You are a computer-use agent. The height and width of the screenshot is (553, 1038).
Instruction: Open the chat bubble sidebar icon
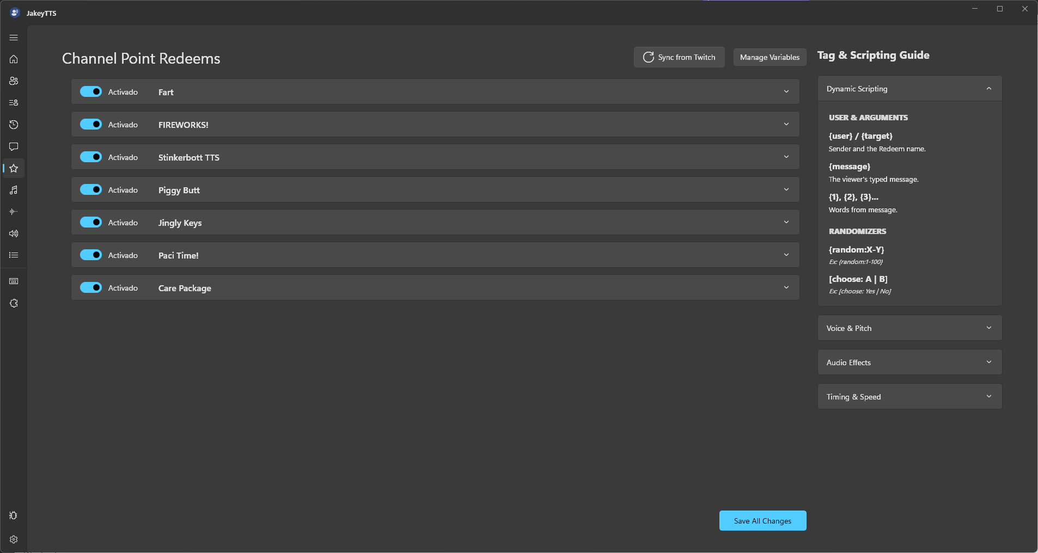(14, 146)
